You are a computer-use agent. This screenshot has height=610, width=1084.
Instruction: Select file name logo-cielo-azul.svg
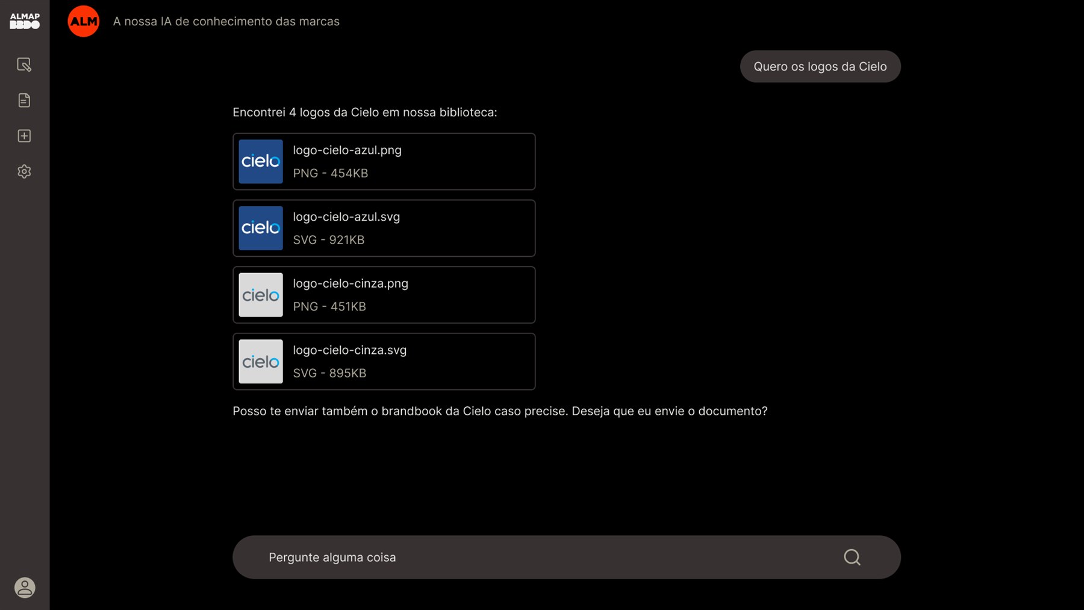coord(346,217)
